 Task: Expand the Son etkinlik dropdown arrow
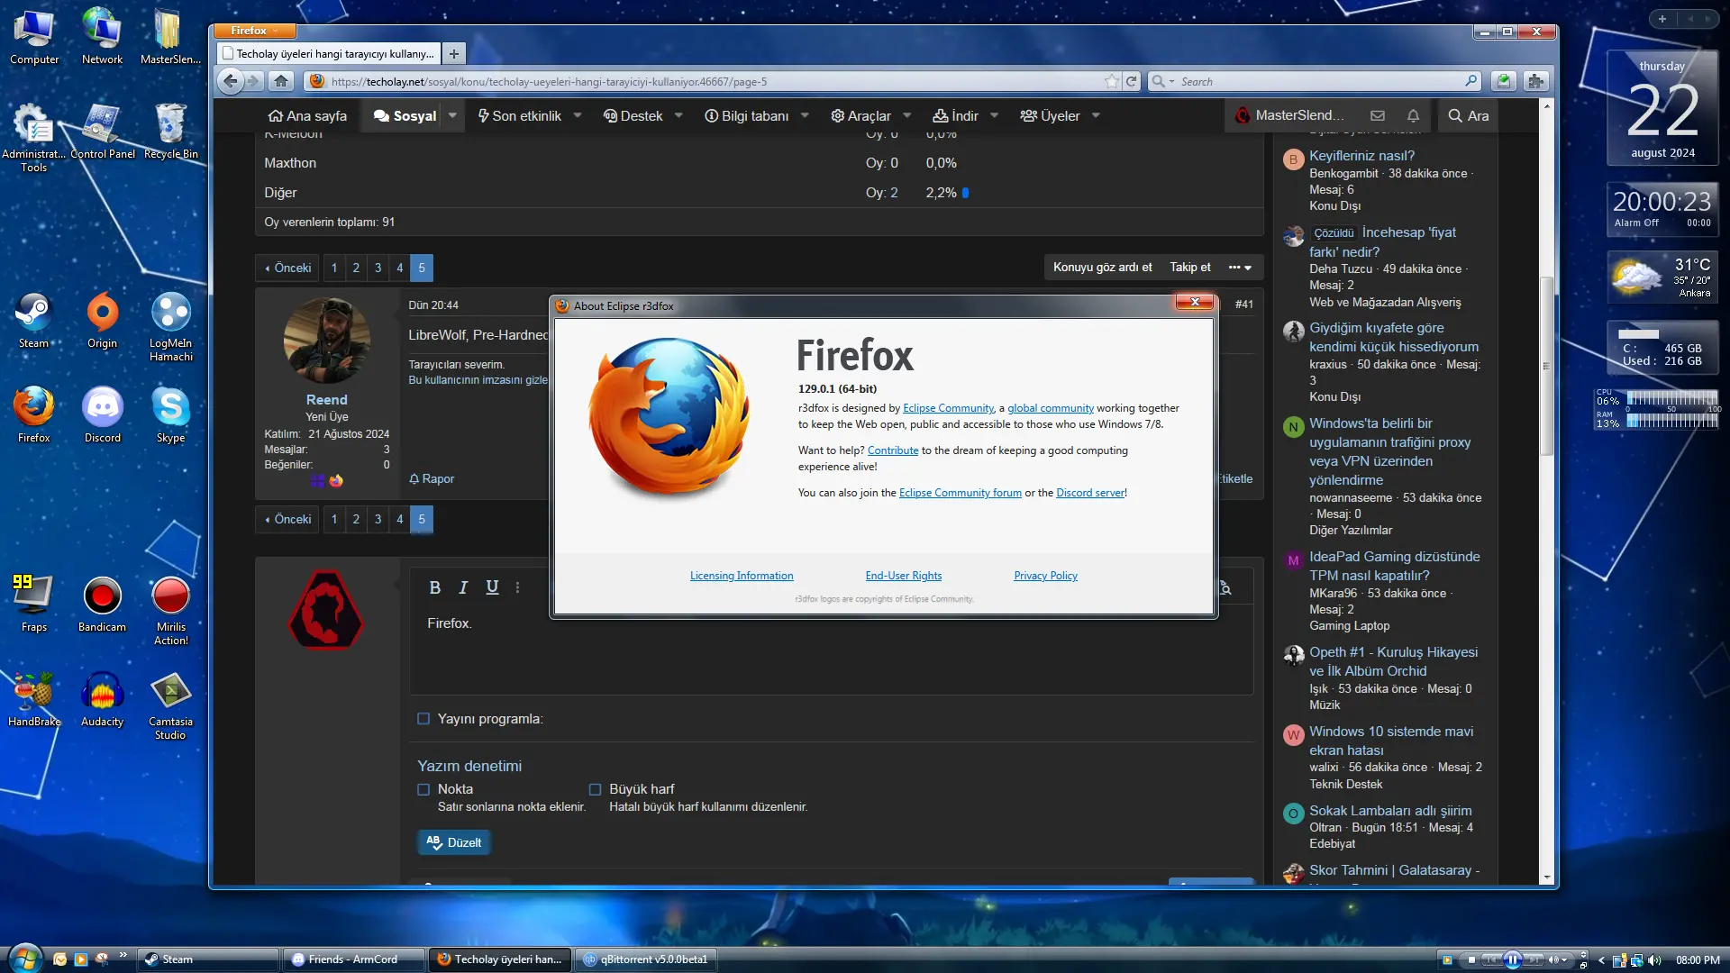578,115
